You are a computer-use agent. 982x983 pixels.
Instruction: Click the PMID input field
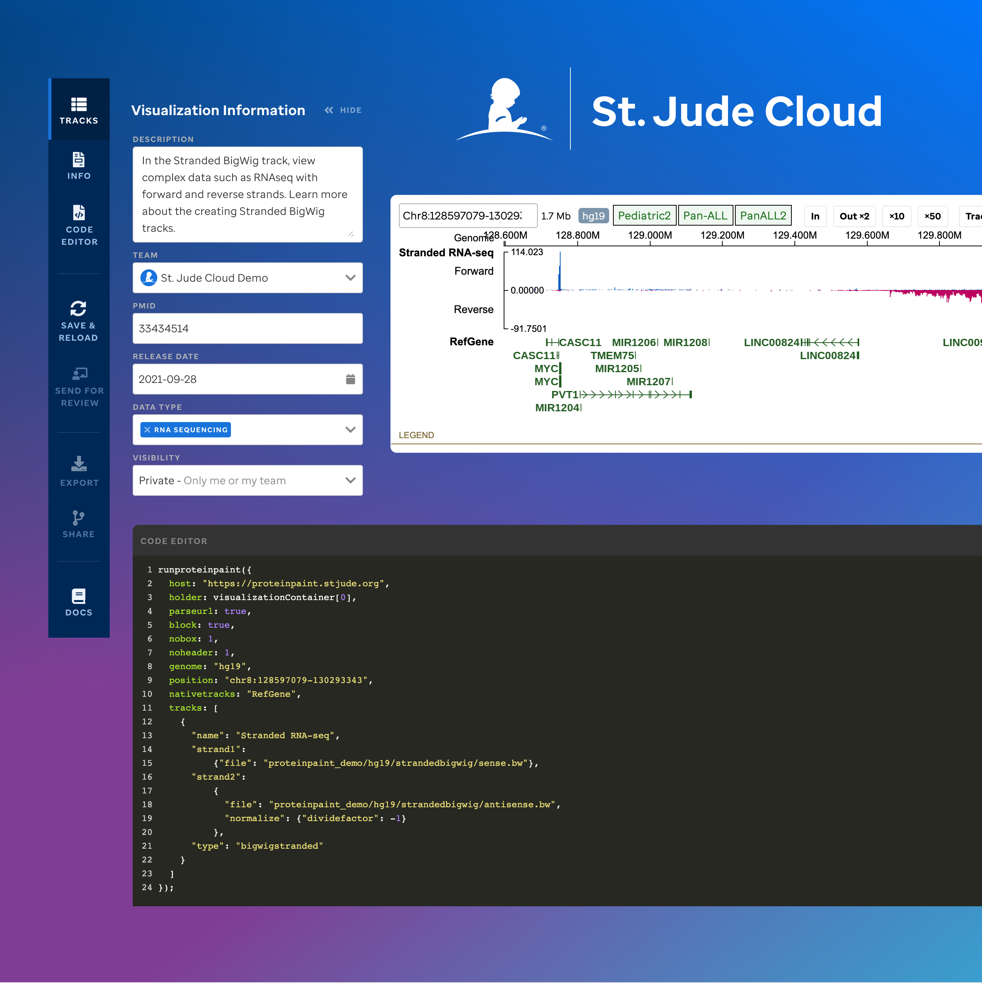248,329
